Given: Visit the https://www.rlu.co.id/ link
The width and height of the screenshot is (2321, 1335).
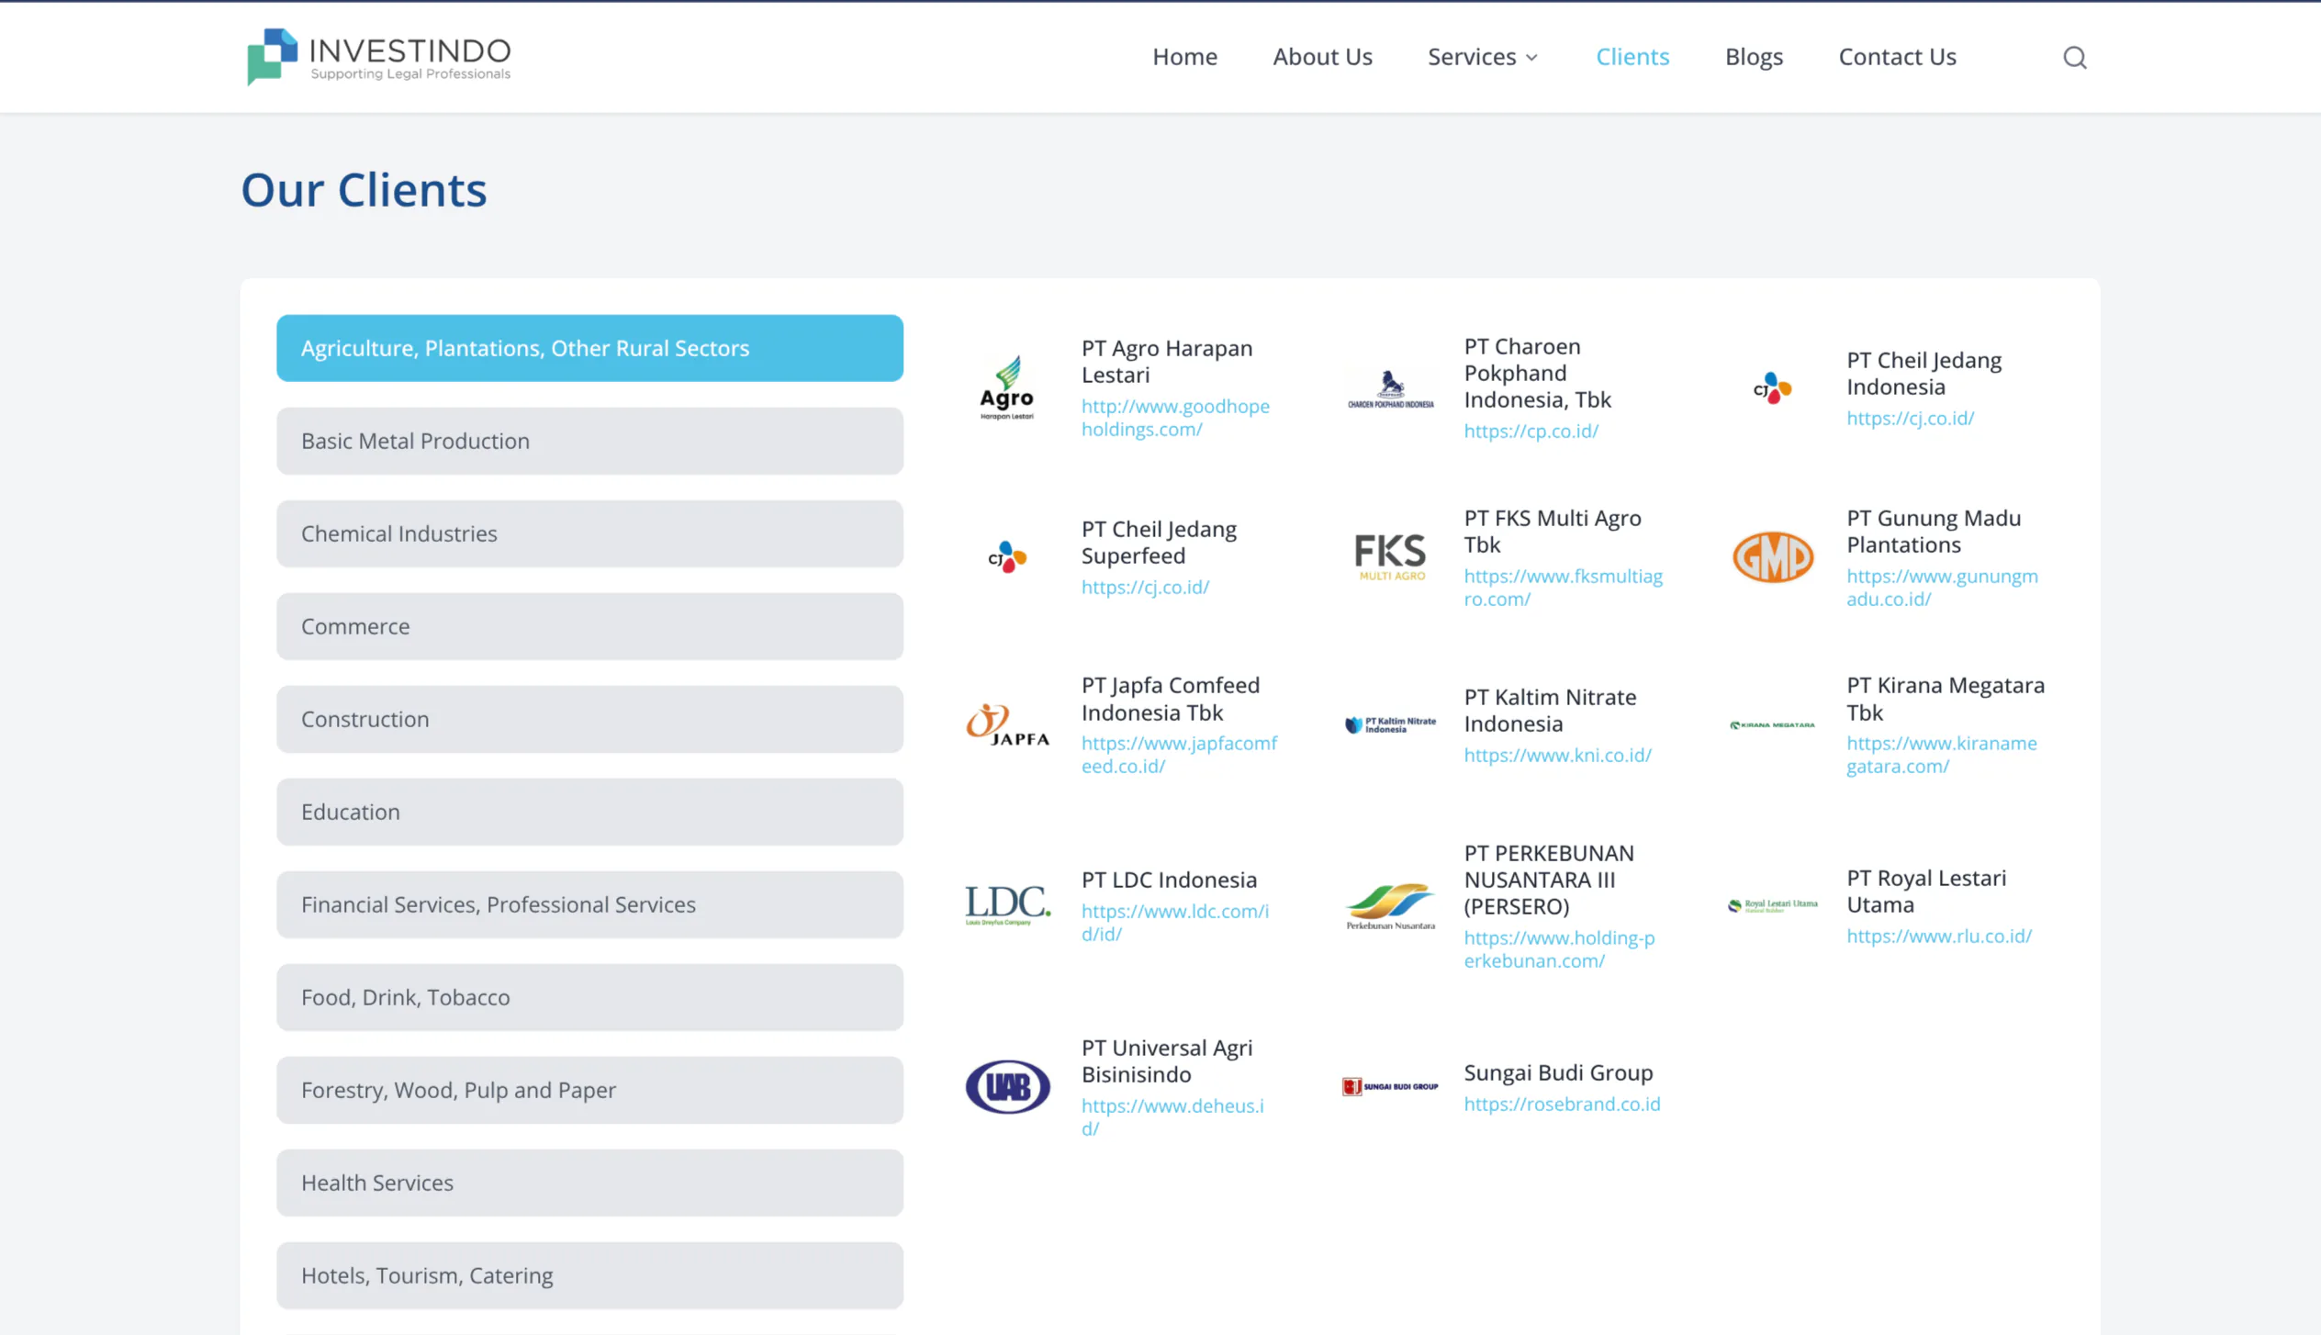Looking at the screenshot, I should tap(1939, 936).
